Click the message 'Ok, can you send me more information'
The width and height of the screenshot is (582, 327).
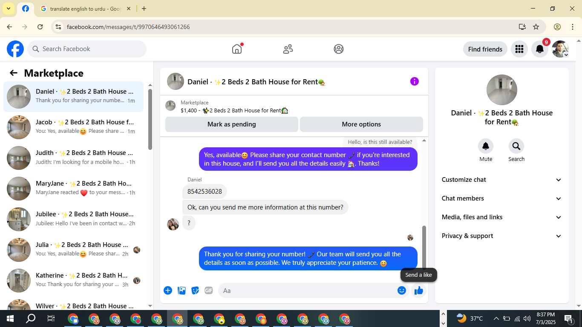(265, 207)
